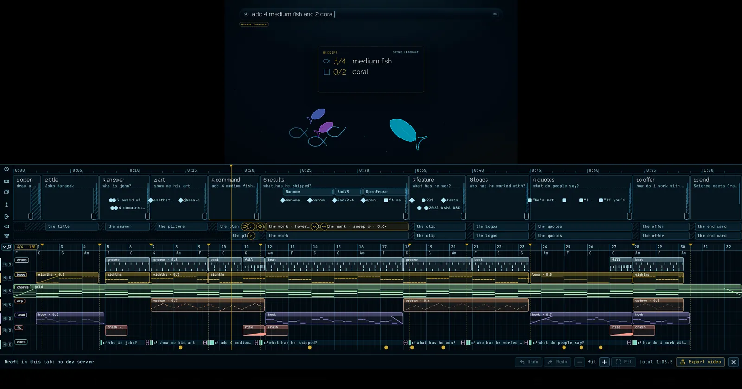The width and height of the screenshot is (742, 389).
Task: Click the diamond keyframe before 'Avata…'
Action: (x=443, y=200)
